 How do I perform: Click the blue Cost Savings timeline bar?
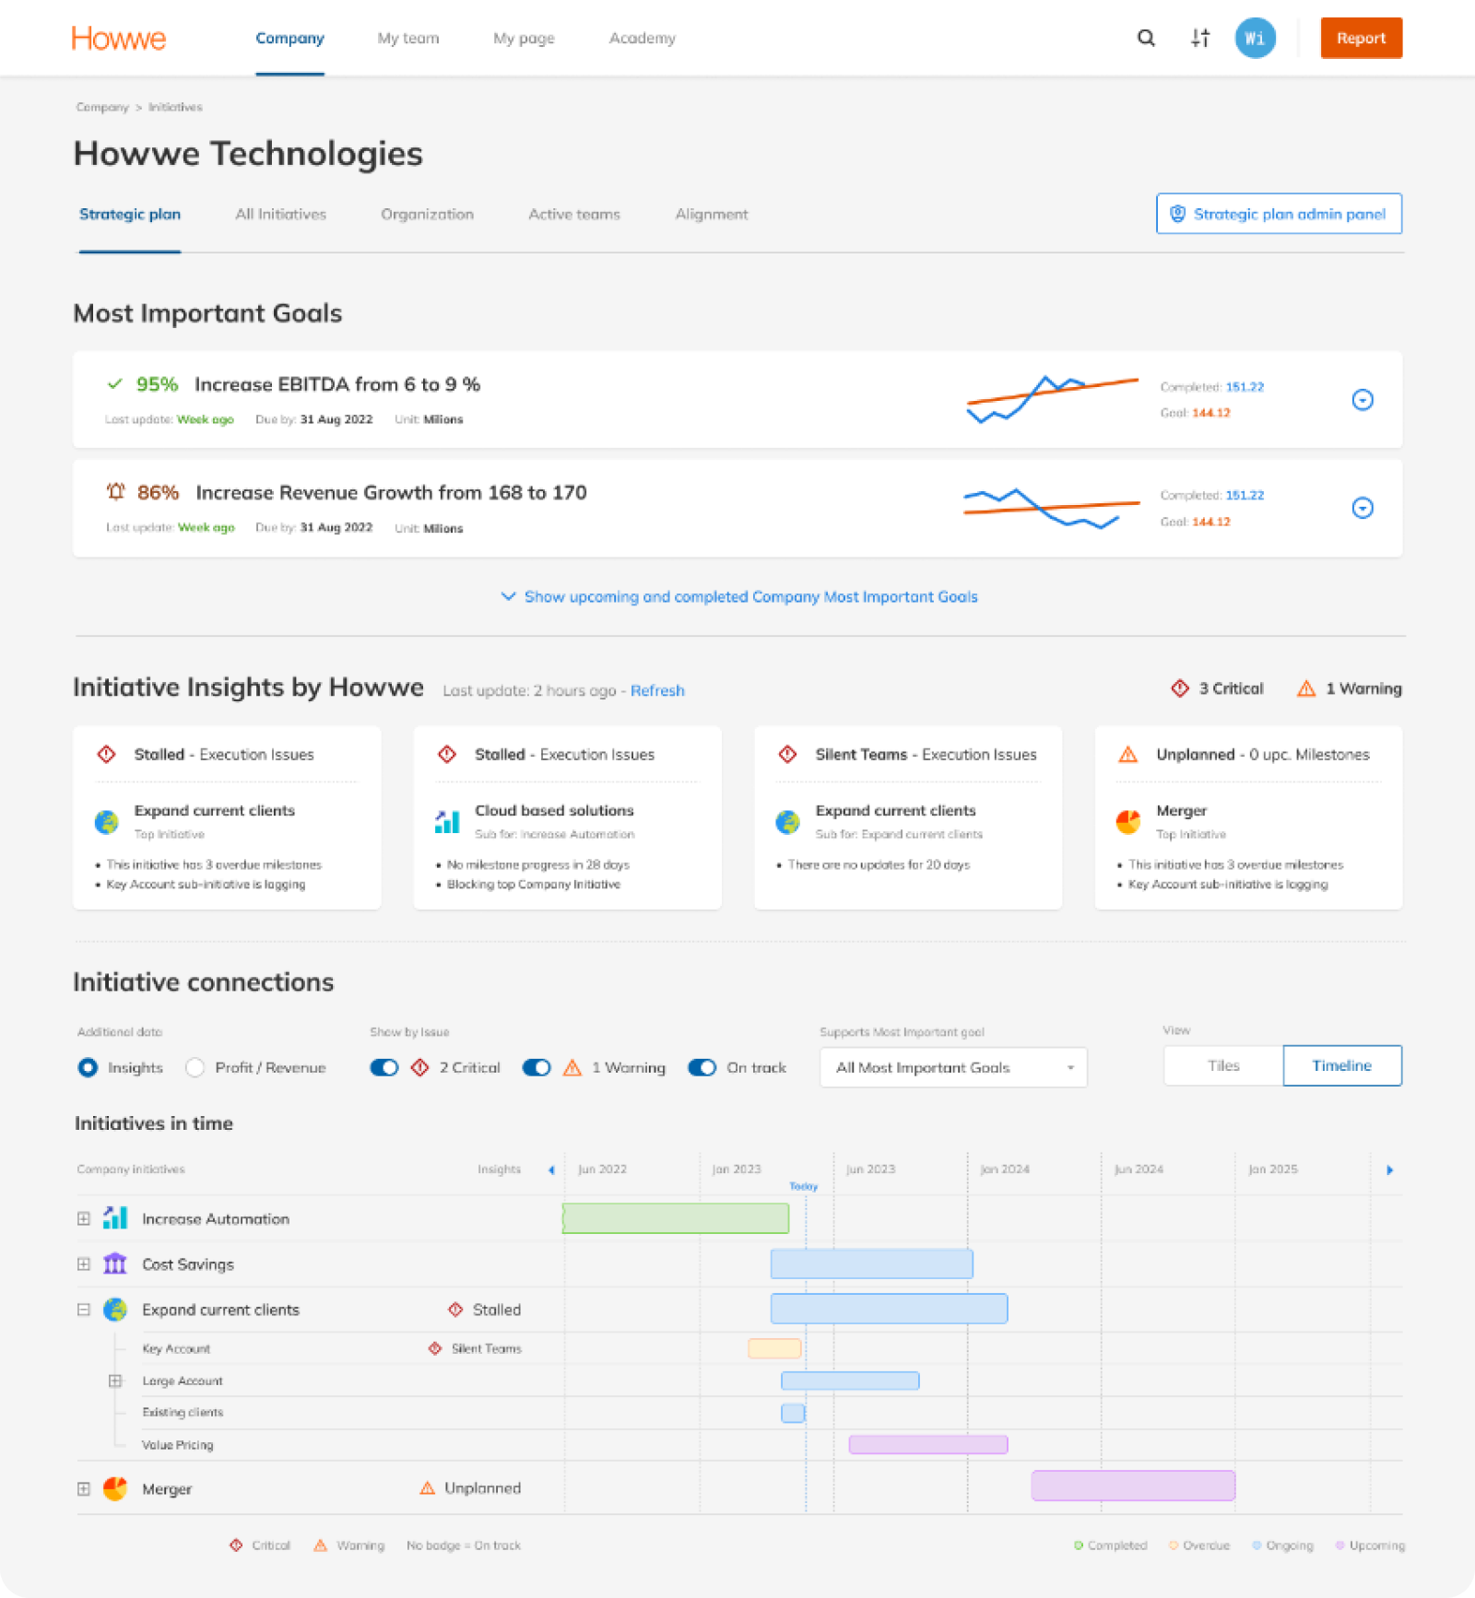click(x=871, y=1263)
